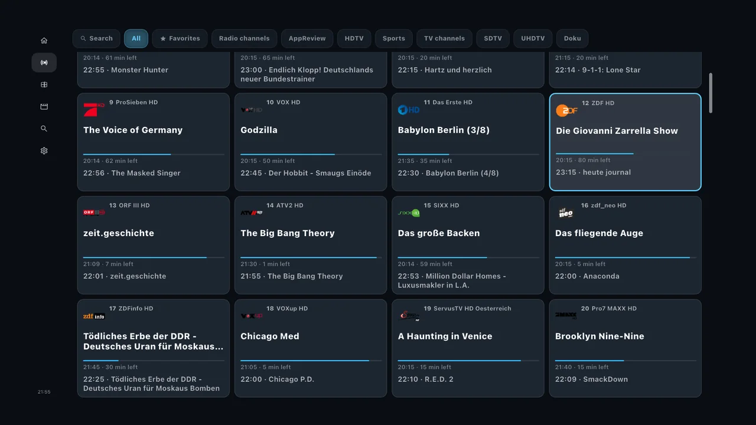Click the VOX HD channel logo
This screenshot has width=756, height=425.
pos(252,110)
